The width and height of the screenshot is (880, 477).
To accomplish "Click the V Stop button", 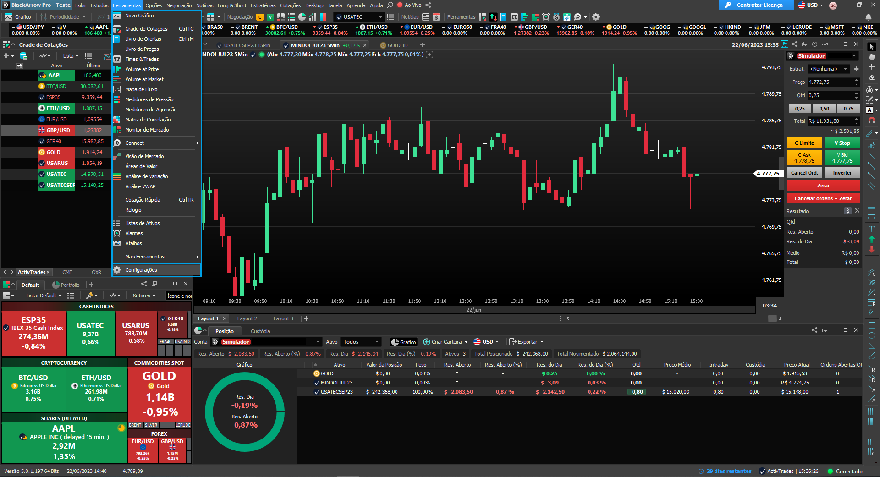I will [x=842, y=143].
